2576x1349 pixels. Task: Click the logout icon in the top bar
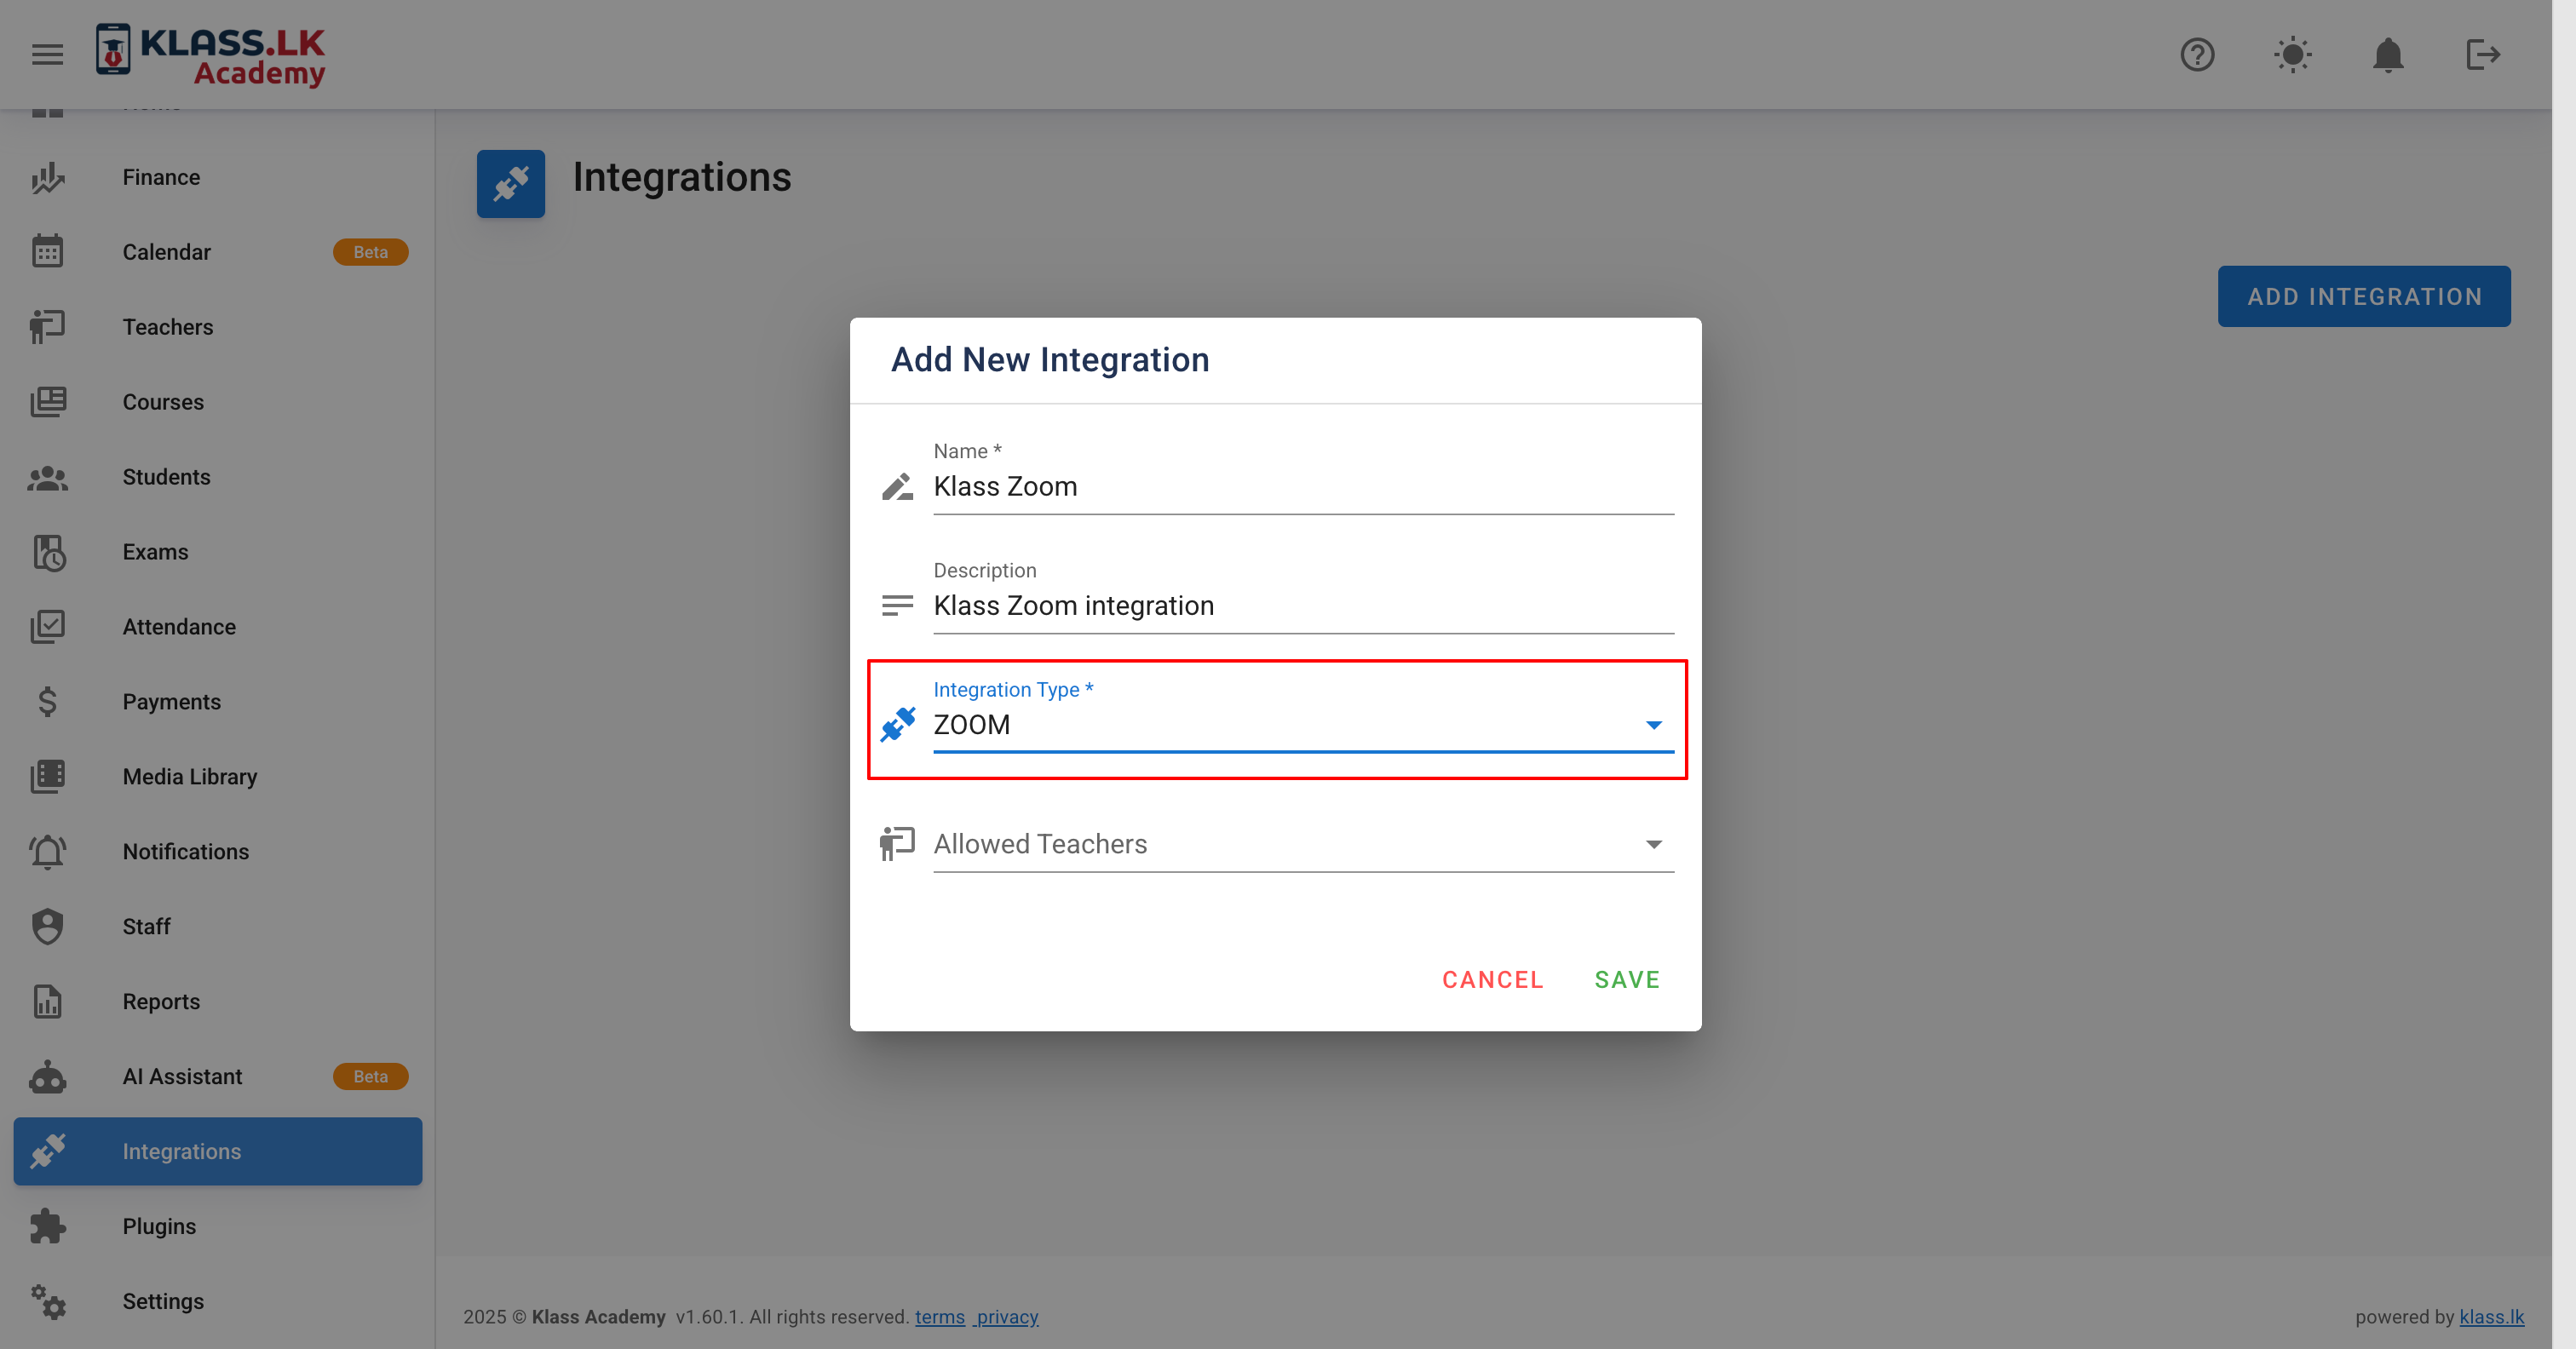(2483, 55)
